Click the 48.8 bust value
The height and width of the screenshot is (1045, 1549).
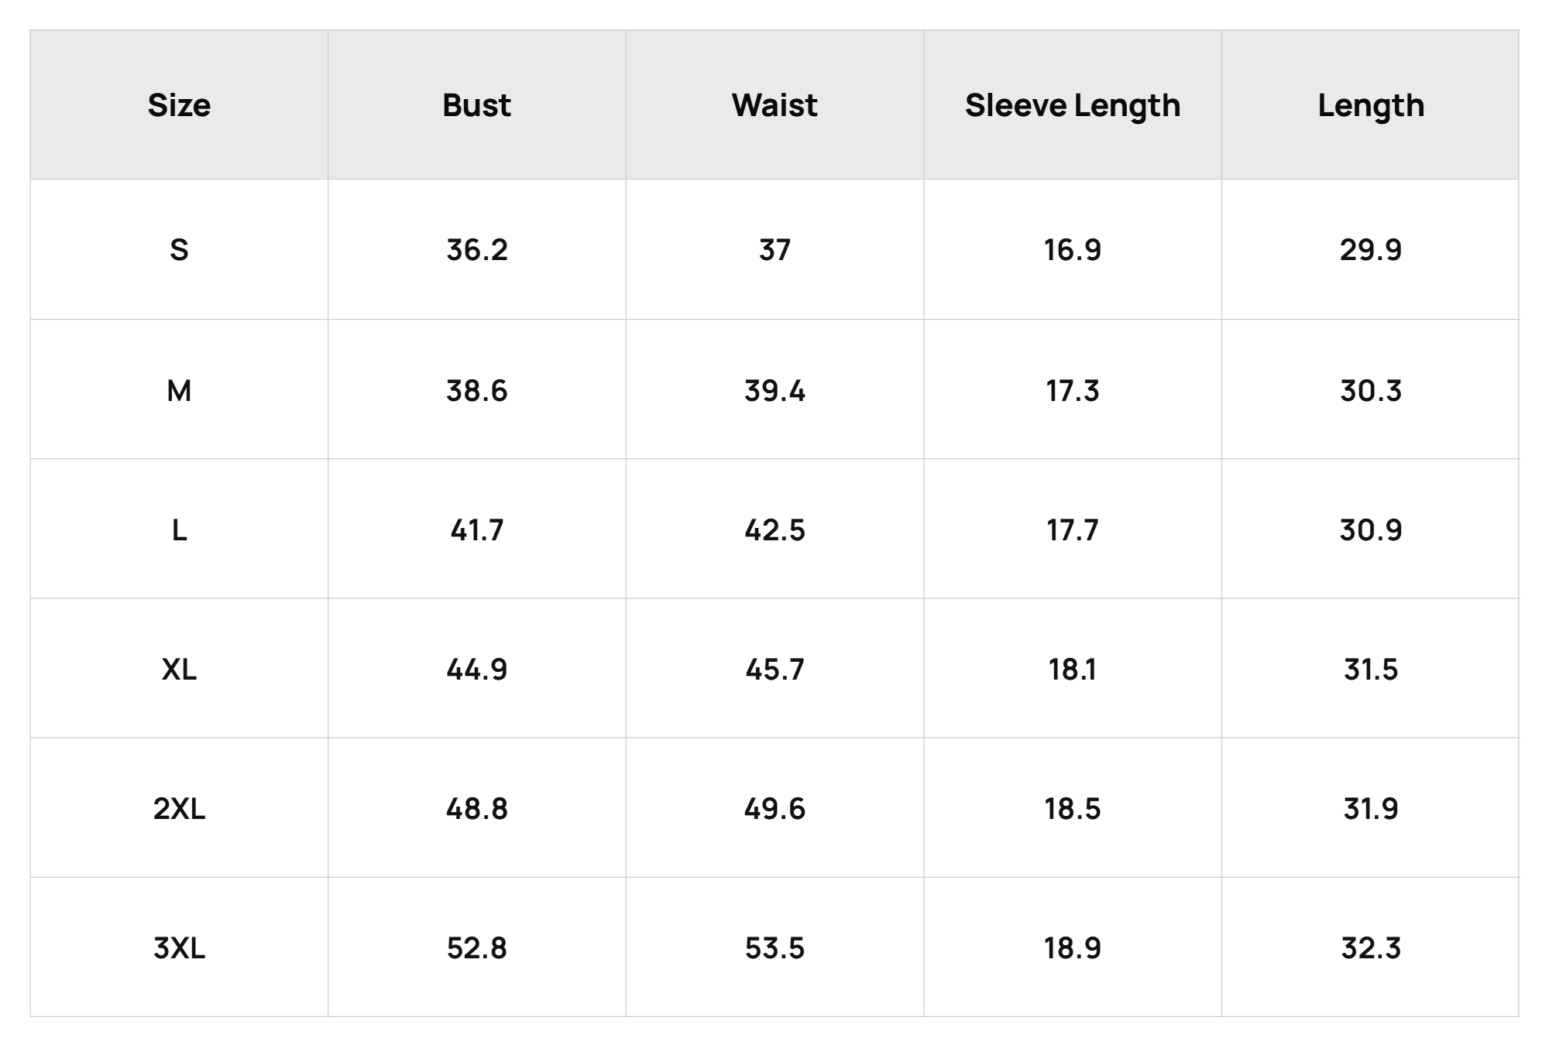coord(476,809)
